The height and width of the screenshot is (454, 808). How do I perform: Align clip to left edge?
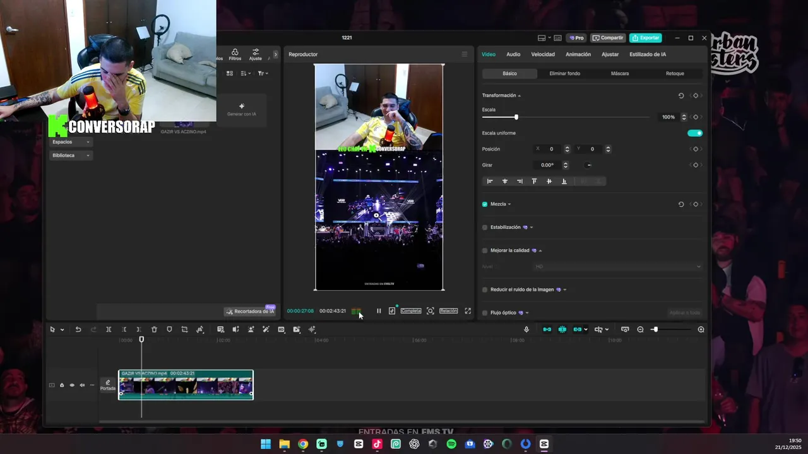tap(489, 182)
